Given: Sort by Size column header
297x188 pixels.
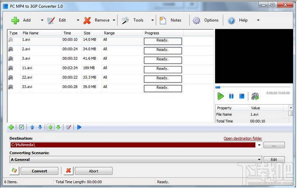Looking at the screenshot, I should [87, 33].
